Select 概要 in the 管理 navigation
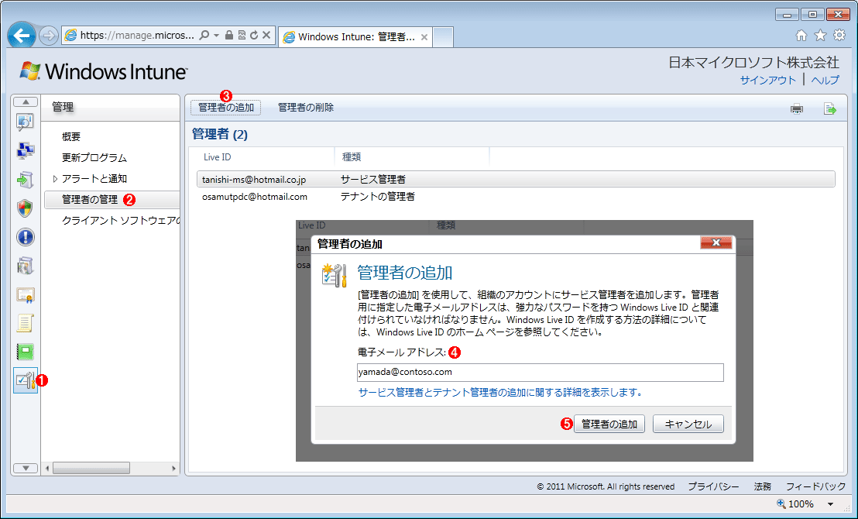 [x=71, y=137]
